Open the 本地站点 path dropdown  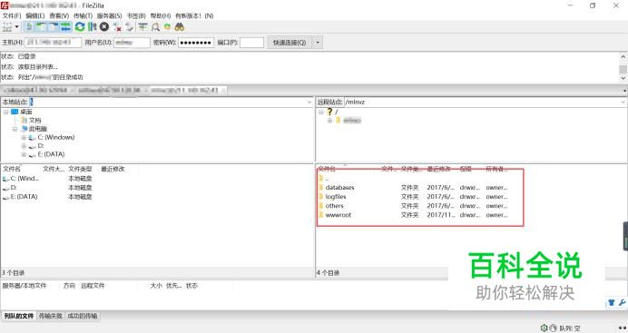(x=309, y=102)
